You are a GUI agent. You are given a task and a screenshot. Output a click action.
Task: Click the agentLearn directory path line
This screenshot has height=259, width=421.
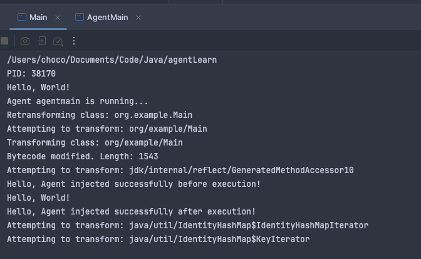point(112,60)
